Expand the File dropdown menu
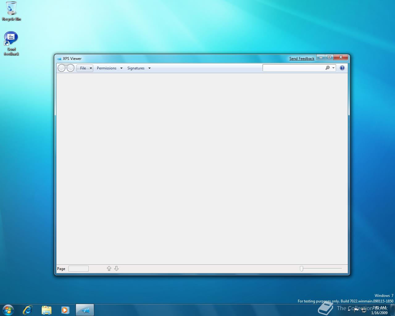395x316 pixels. (x=85, y=68)
